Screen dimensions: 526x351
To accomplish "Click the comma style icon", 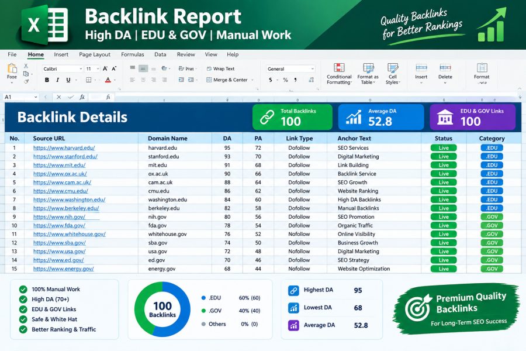I will tap(295, 80).
